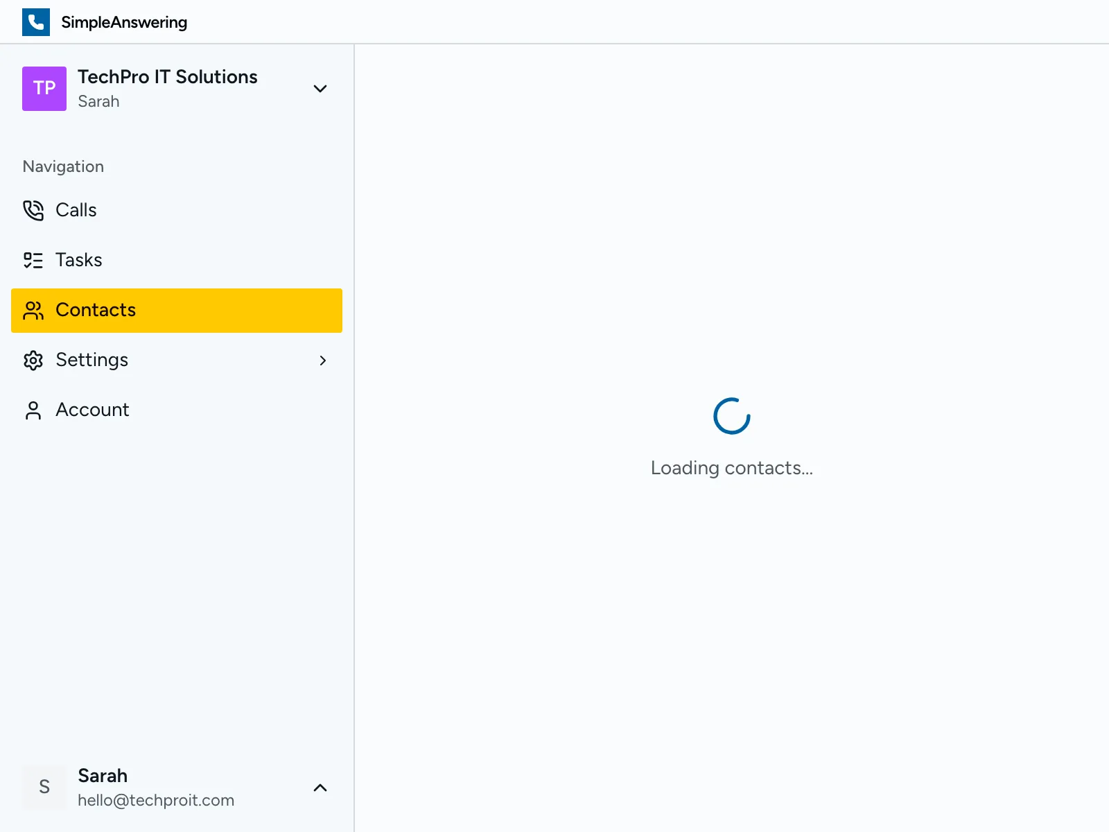Navigate to the Account page
Screen dimensions: 1109x832
pyautogui.click(x=92, y=410)
